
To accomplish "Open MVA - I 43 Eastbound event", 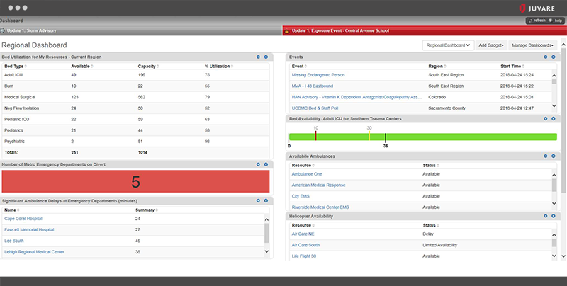I will click(x=313, y=86).
